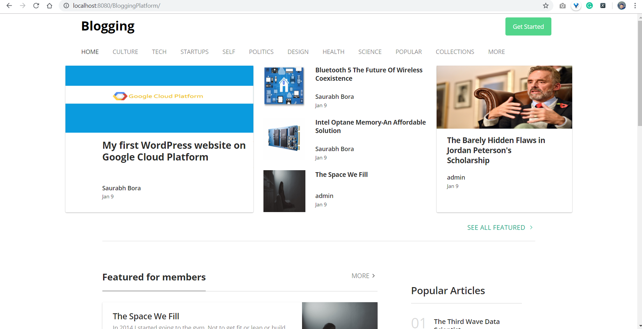The height and width of the screenshot is (329, 642).
Task: Click Saurabh Bora under the WordPress article
Action: coord(121,188)
